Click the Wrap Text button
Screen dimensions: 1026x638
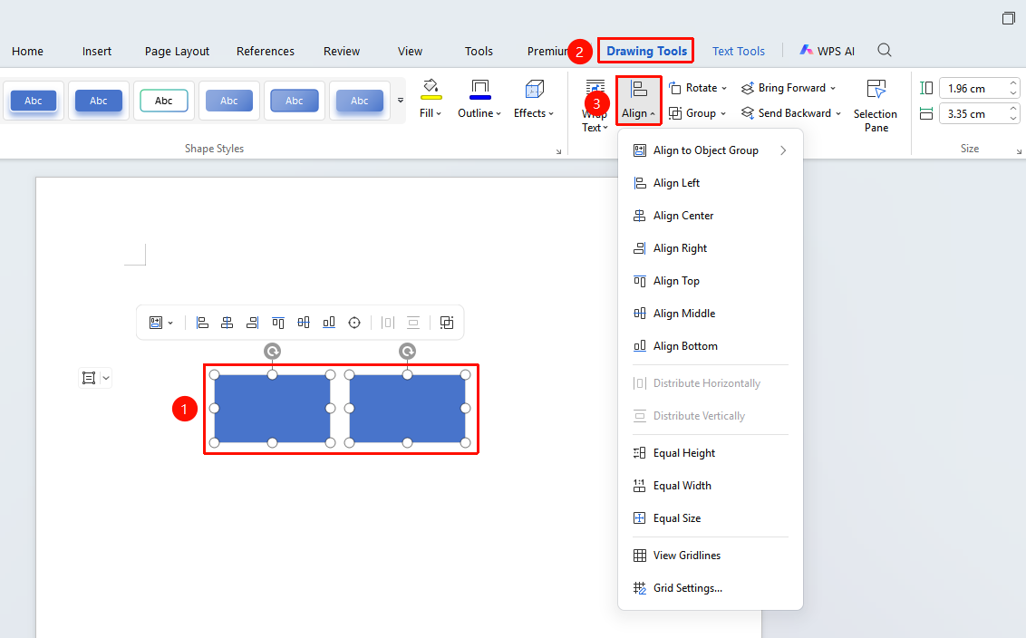coord(595,106)
